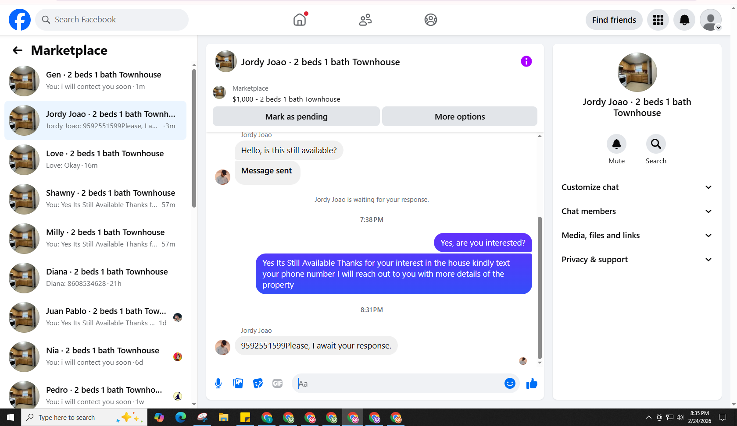Screen dimensions: 737x426
Task: Click the taskbar clock showing 8:35 PM
Action: click(699, 417)
